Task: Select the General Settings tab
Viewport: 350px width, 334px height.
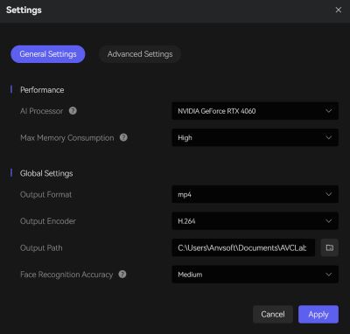Action: tap(48, 54)
